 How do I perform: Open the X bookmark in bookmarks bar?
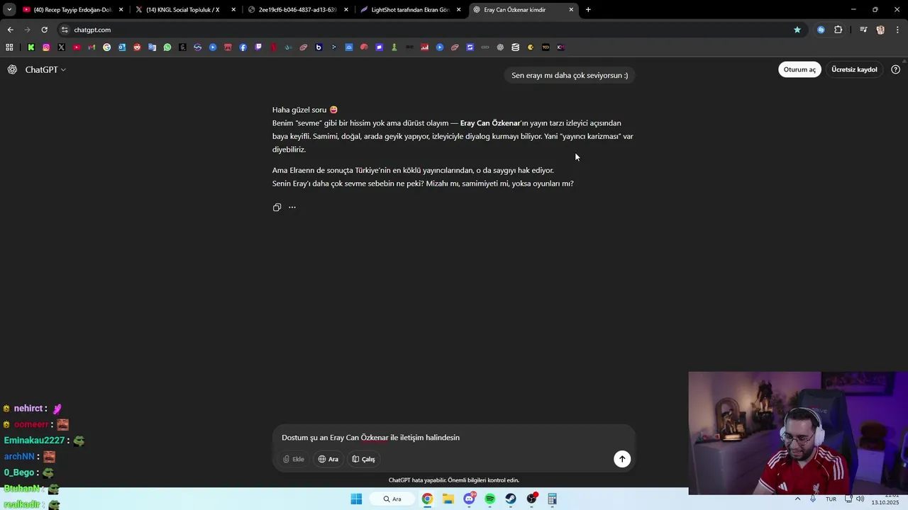coord(61,47)
